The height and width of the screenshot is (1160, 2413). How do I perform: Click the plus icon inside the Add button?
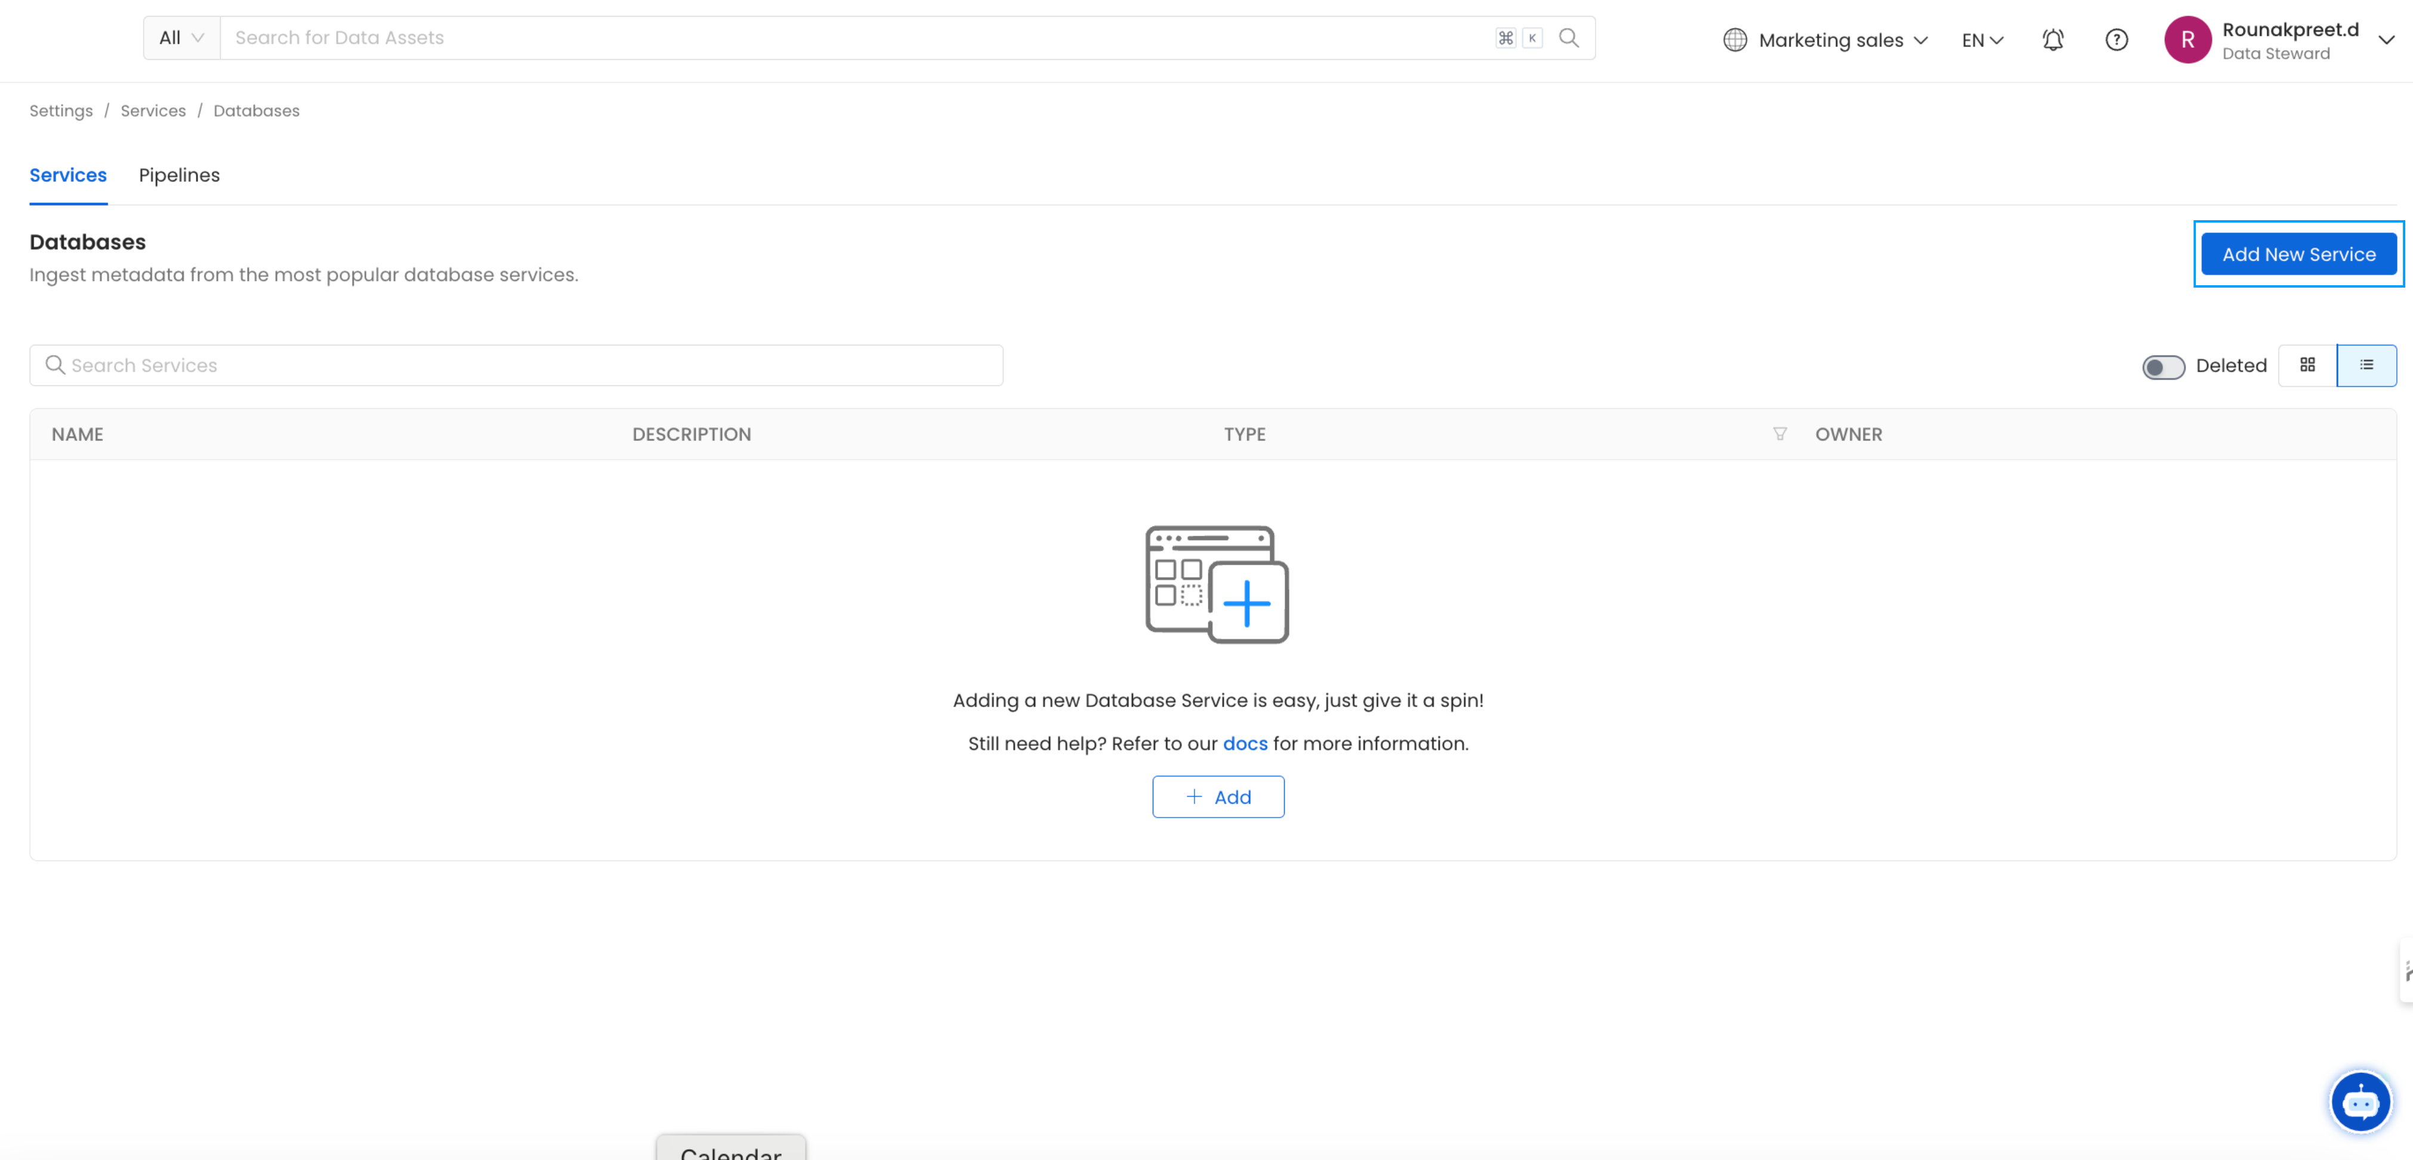coord(1193,797)
